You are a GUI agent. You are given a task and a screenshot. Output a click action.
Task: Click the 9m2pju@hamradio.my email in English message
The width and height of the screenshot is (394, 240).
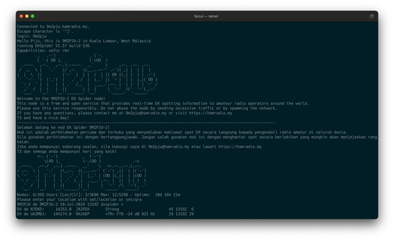[146, 113]
